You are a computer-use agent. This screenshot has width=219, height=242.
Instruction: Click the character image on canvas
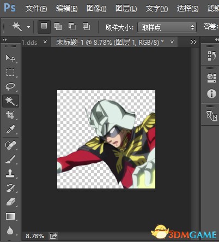(106, 139)
